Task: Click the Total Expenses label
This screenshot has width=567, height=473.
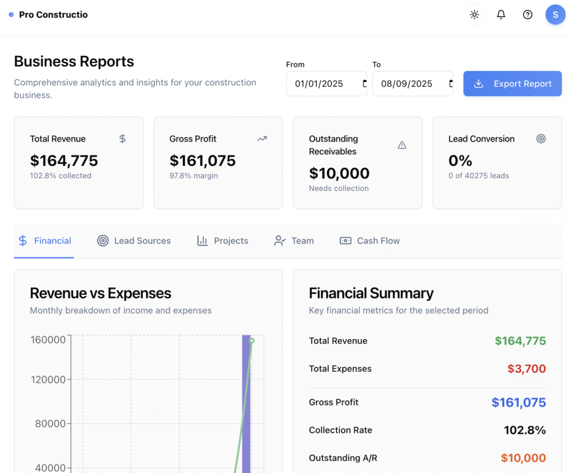Action: click(x=341, y=368)
